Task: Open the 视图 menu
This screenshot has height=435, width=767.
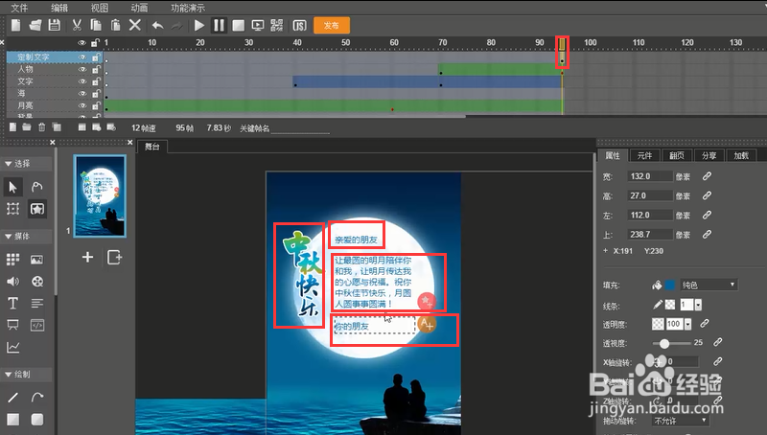Action: click(x=100, y=8)
